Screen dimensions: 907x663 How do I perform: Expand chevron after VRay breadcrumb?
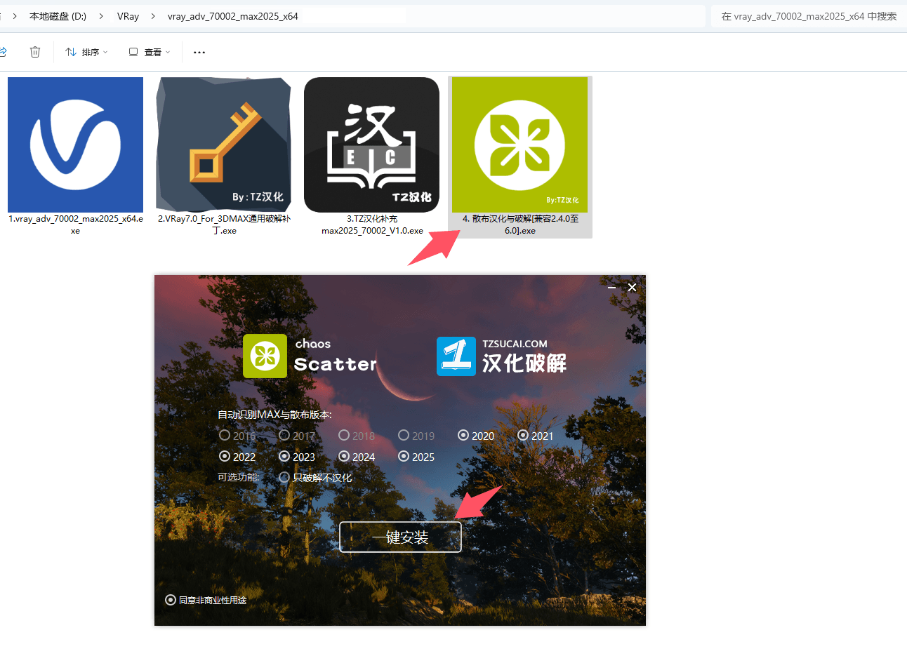coord(153,16)
